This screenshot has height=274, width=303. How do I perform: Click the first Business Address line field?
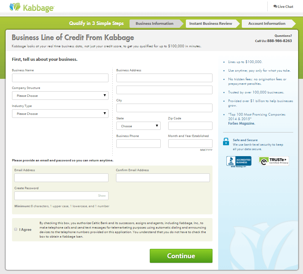164,78
